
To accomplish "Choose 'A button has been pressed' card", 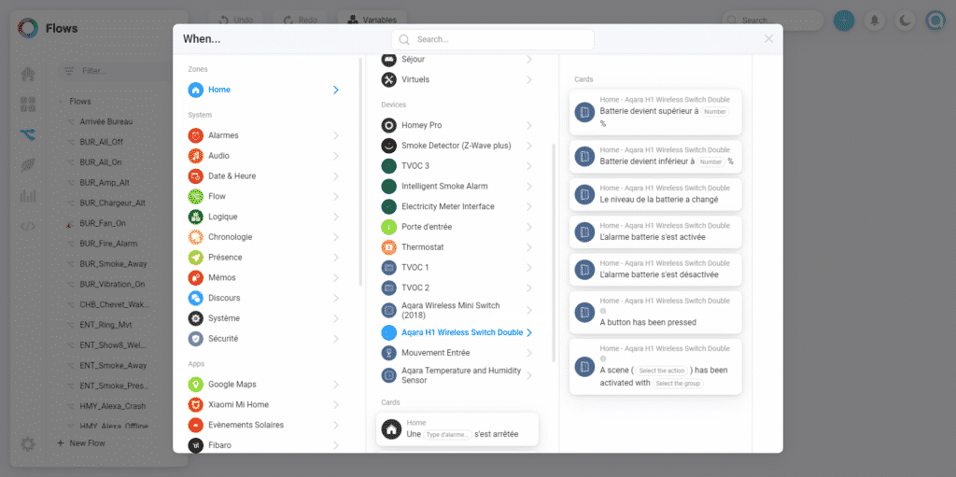I will [x=655, y=312].
